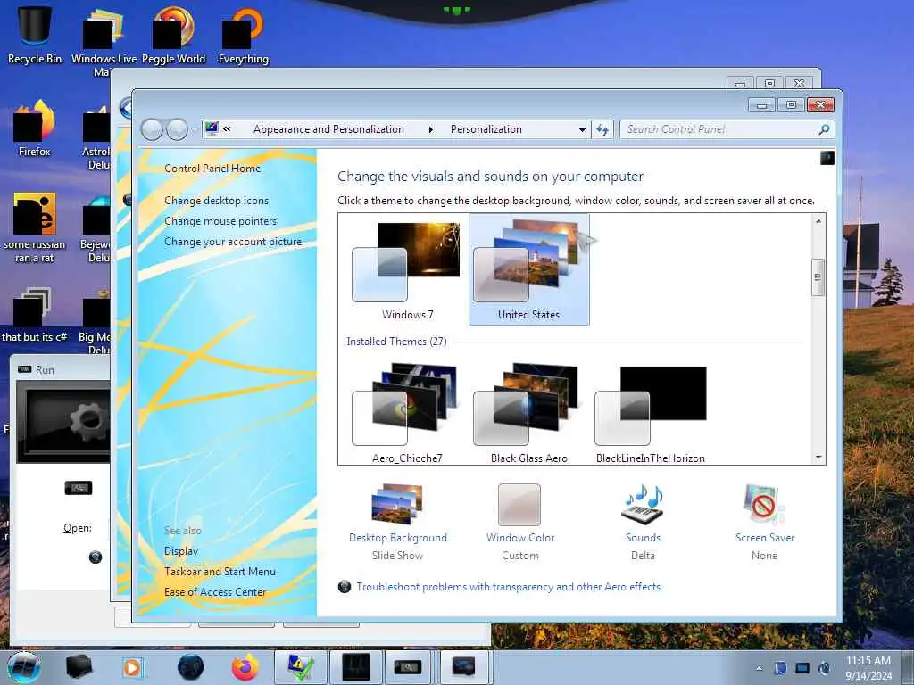Viewport: 914px width, 685px height.
Task: Click the theme list scroll down arrow
Action: coord(818,458)
